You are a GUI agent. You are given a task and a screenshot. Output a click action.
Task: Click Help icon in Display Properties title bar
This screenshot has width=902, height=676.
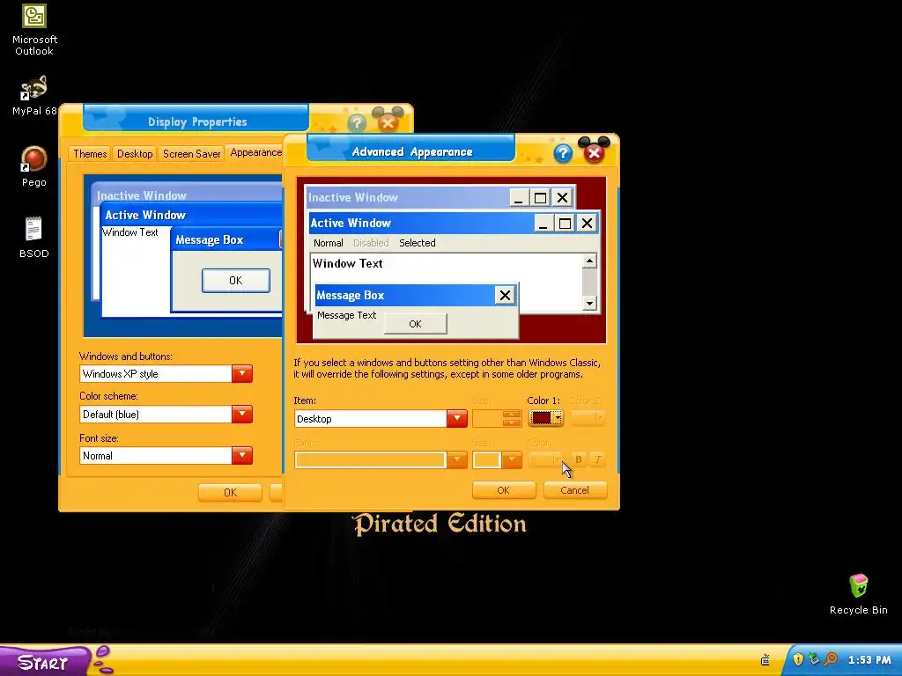click(x=357, y=123)
